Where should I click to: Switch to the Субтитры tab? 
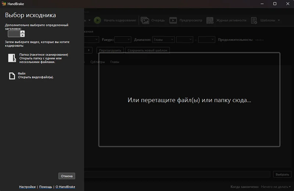tap(97, 62)
